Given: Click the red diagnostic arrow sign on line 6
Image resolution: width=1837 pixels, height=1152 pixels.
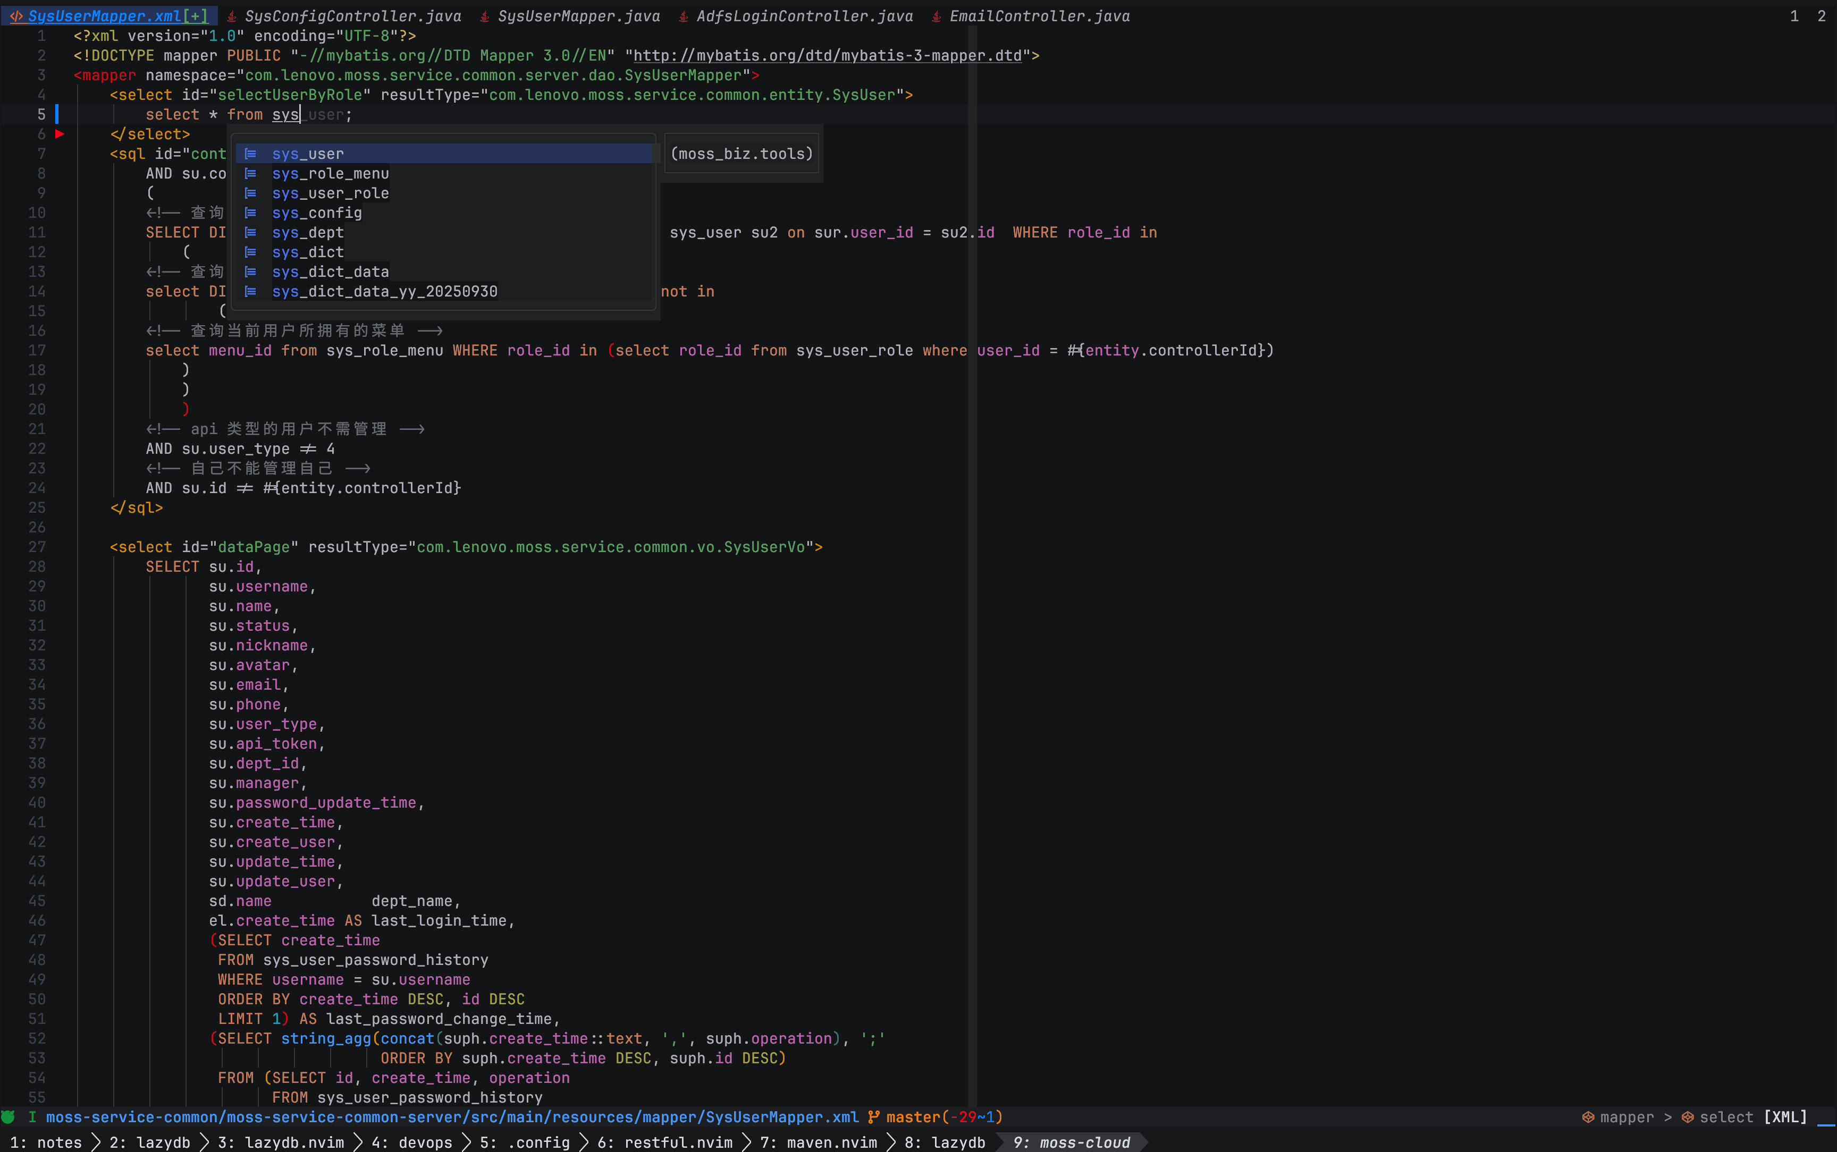Looking at the screenshot, I should pos(60,134).
